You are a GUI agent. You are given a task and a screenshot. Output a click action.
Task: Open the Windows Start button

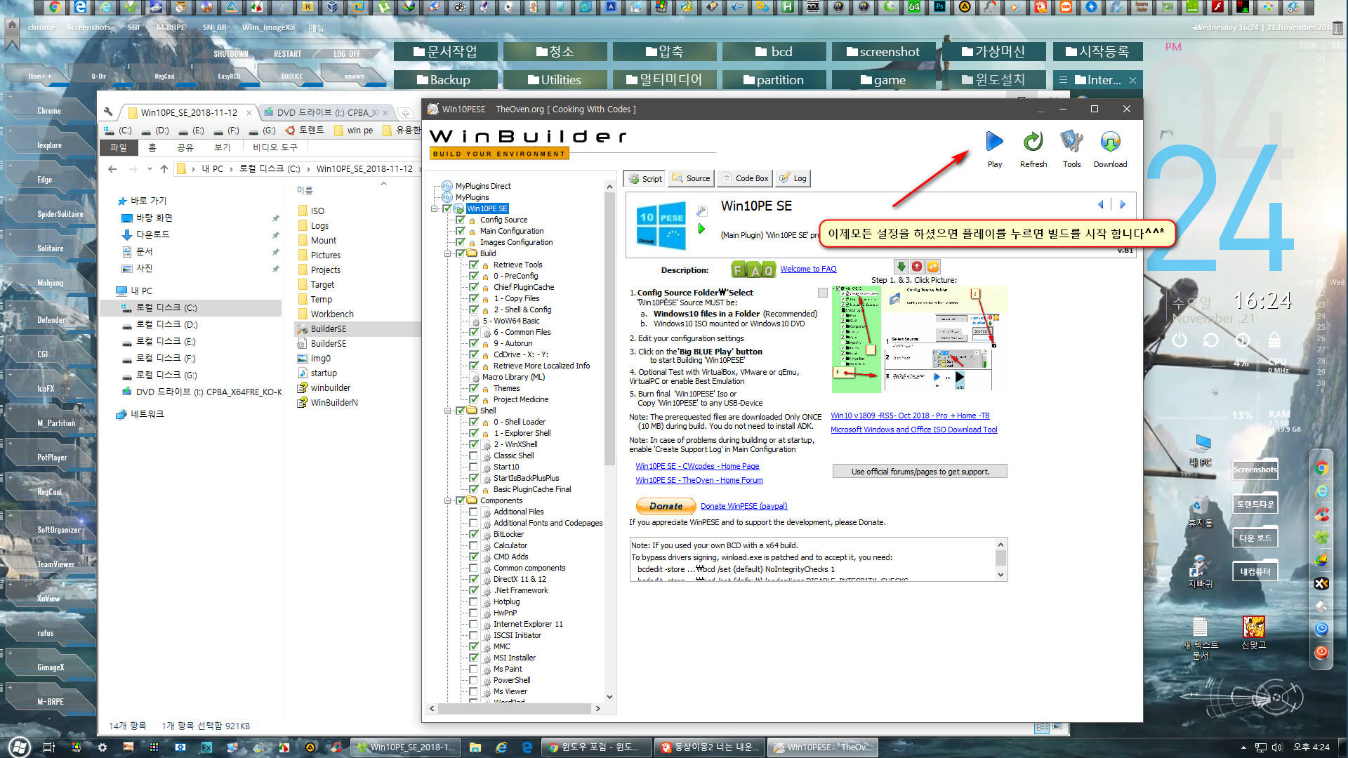(19, 747)
